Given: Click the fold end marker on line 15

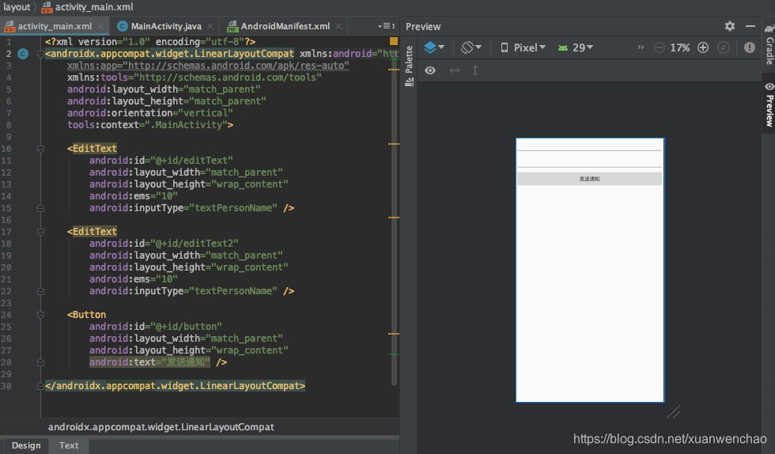Looking at the screenshot, I should [40, 208].
